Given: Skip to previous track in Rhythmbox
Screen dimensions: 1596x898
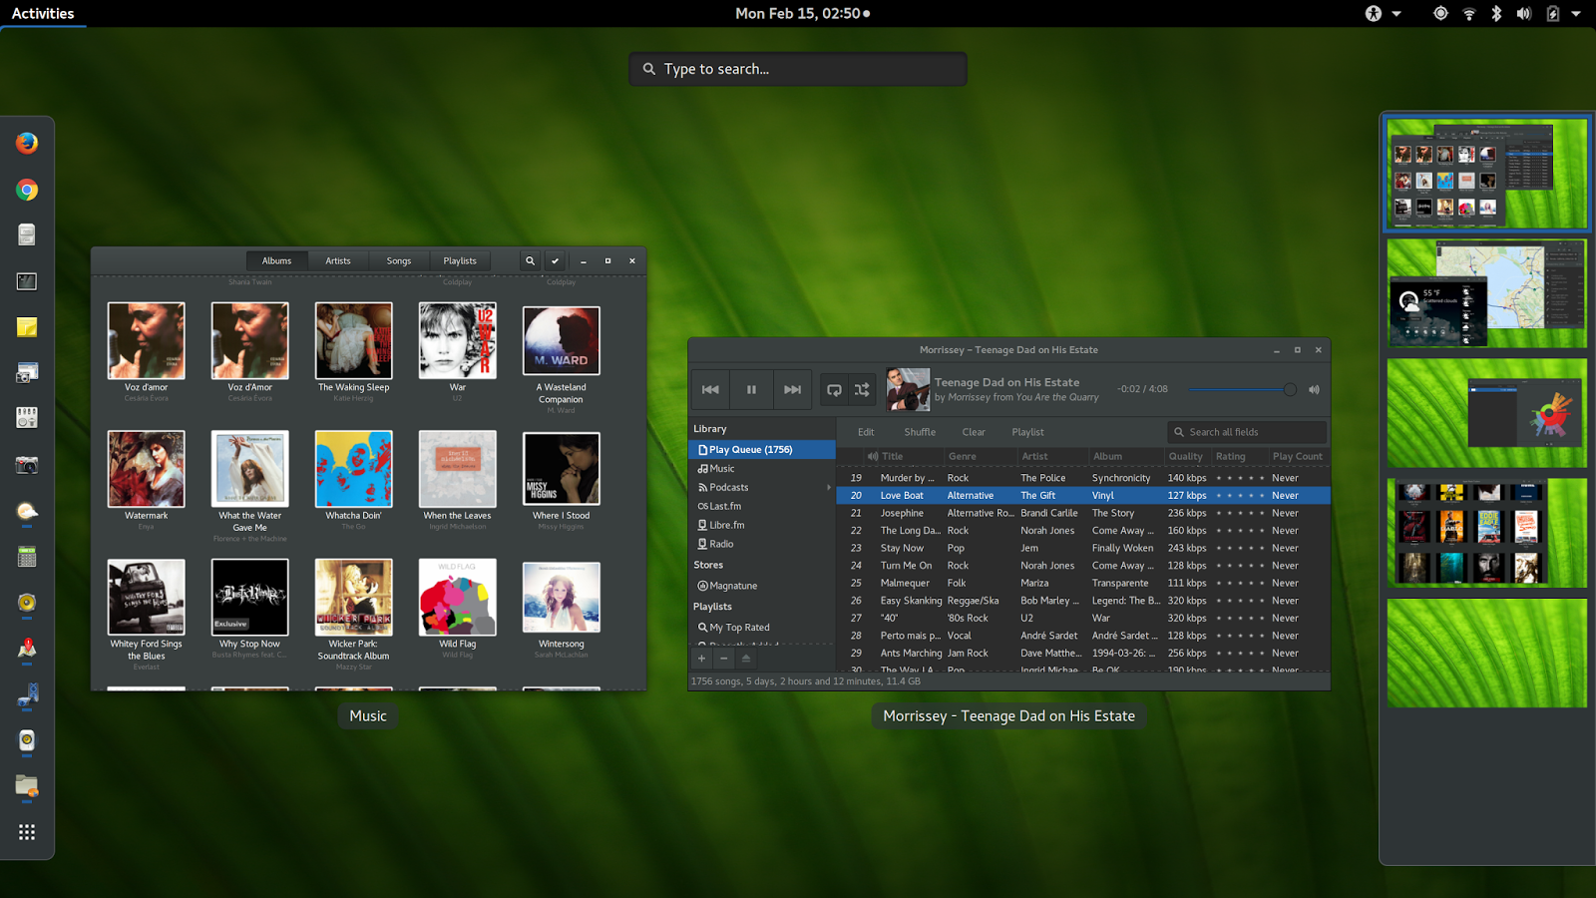Looking at the screenshot, I should (710, 389).
